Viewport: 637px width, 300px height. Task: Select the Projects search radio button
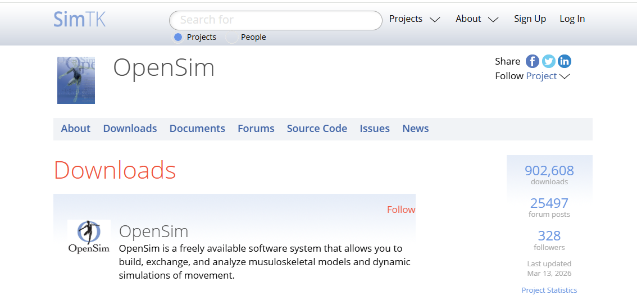(178, 38)
